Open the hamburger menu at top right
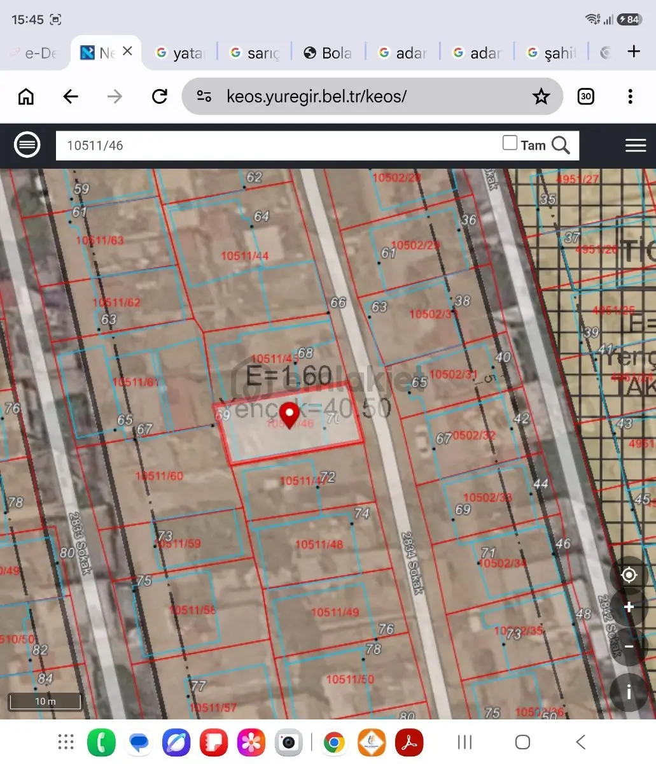656x764 pixels. click(x=635, y=145)
